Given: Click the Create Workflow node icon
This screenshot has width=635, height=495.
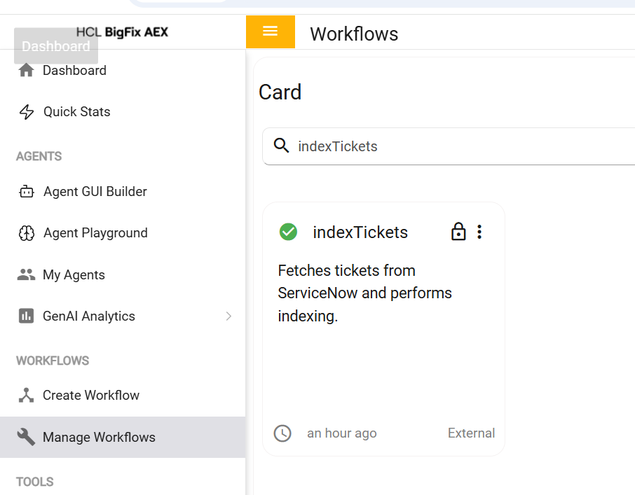Looking at the screenshot, I should (26, 396).
